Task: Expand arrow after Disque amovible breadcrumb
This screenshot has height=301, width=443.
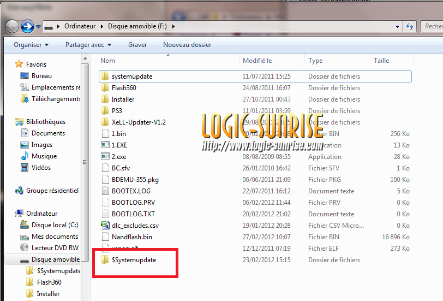Action: (x=173, y=27)
